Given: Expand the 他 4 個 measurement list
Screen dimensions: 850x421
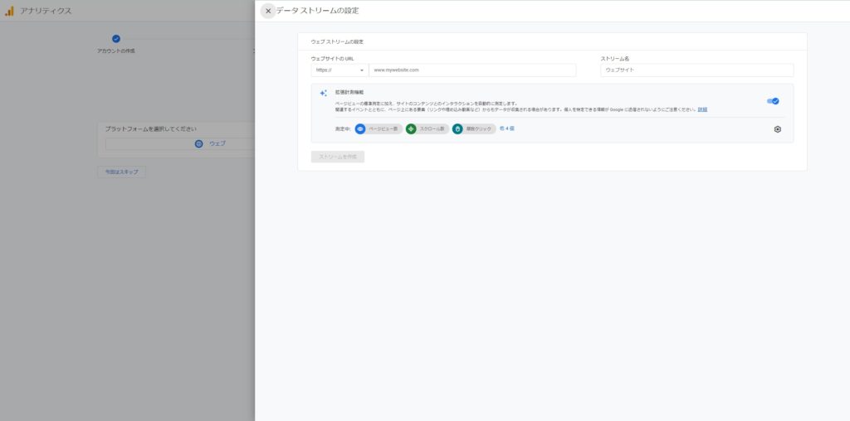Looking at the screenshot, I should (x=507, y=128).
